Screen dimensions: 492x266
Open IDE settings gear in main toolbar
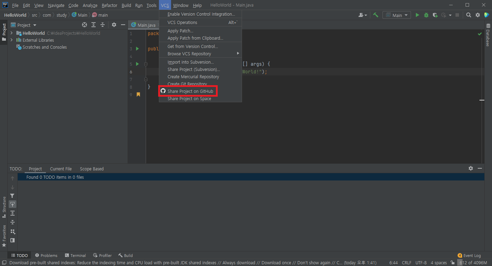click(x=478, y=15)
